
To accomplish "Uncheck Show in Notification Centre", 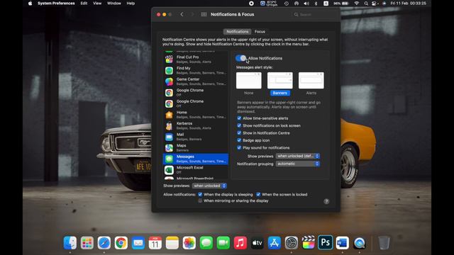I will tap(239, 133).
